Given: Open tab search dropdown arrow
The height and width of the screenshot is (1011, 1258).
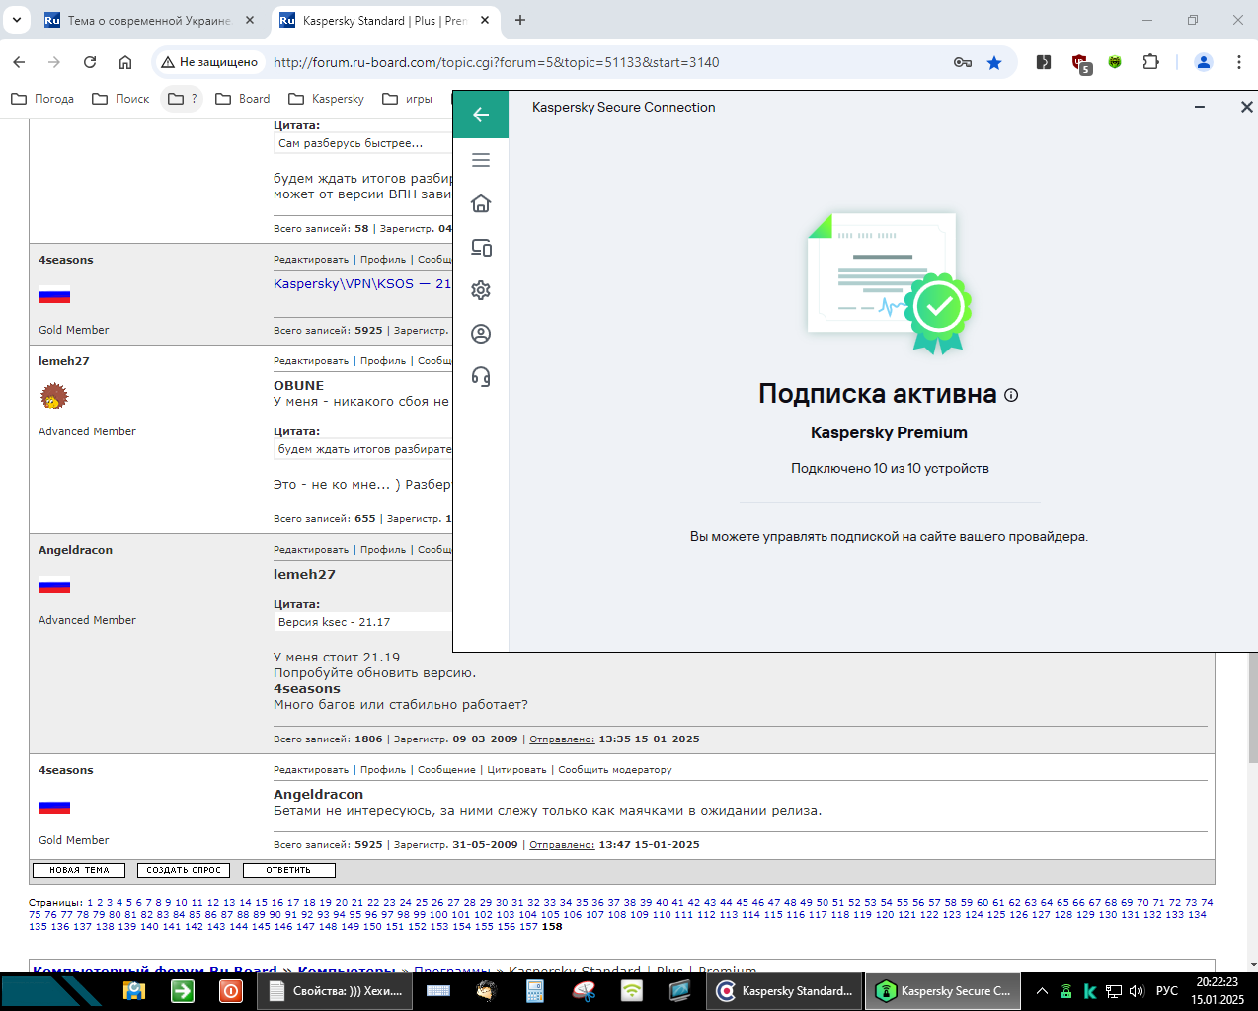Looking at the screenshot, I should click(x=17, y=20).
